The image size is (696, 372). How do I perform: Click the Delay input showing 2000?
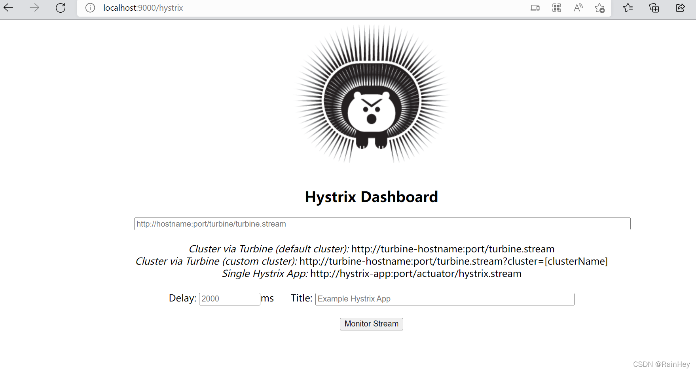click(229, 299)
